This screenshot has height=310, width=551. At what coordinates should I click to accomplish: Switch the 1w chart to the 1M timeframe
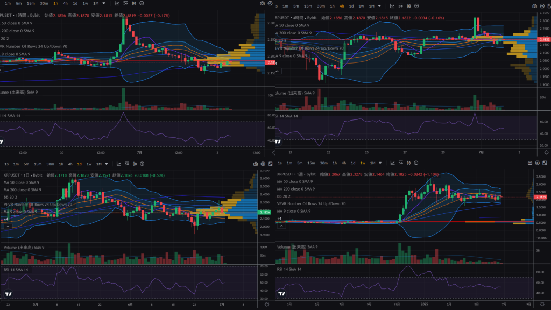tap(372, 163)
